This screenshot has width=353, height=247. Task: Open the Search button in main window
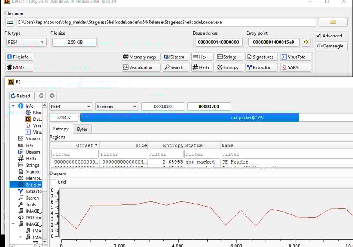point(176,67)
